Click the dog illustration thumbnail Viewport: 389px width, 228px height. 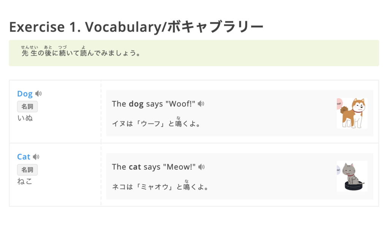(352, 113)
